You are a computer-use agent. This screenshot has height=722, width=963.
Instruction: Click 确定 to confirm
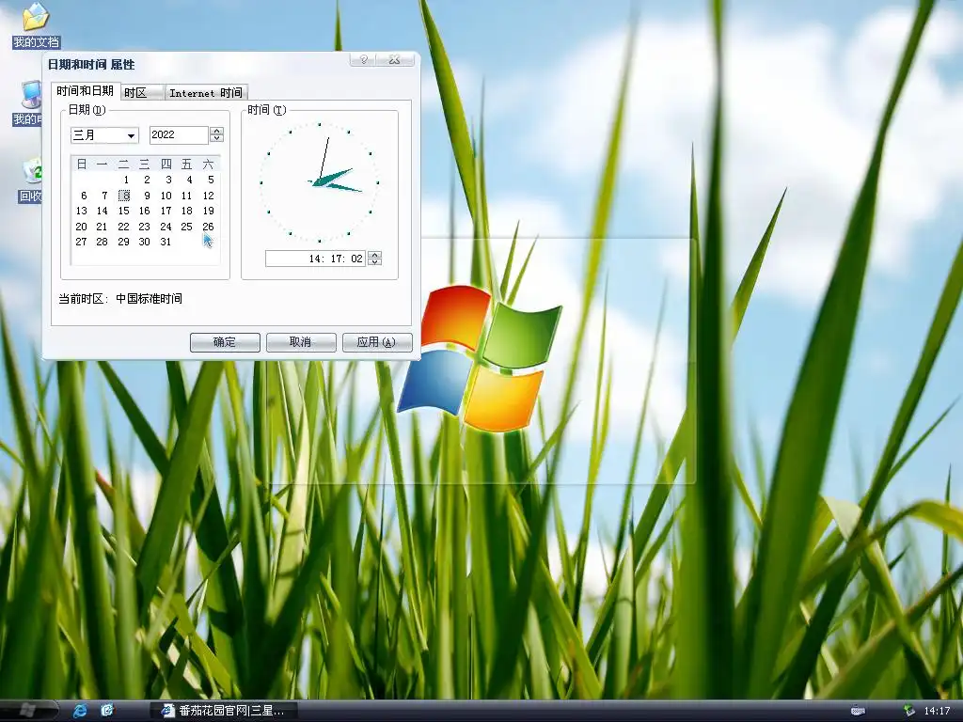[225, 342]
